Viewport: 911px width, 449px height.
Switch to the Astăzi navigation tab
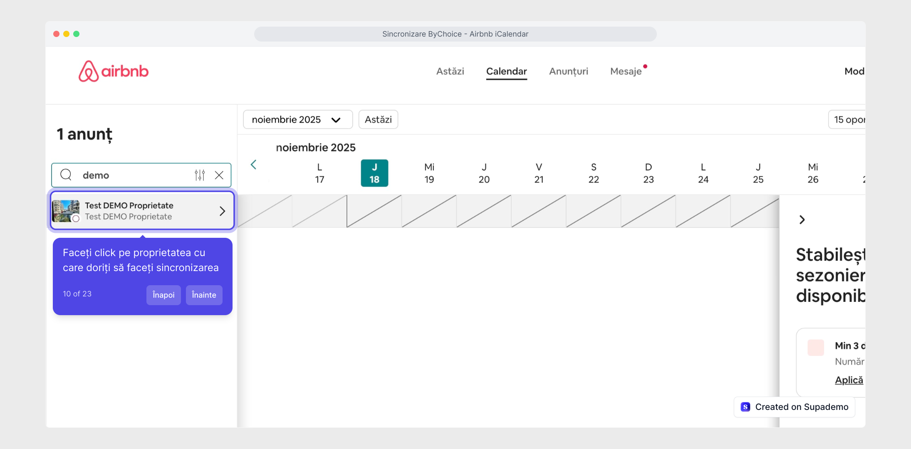click(450, 72)
